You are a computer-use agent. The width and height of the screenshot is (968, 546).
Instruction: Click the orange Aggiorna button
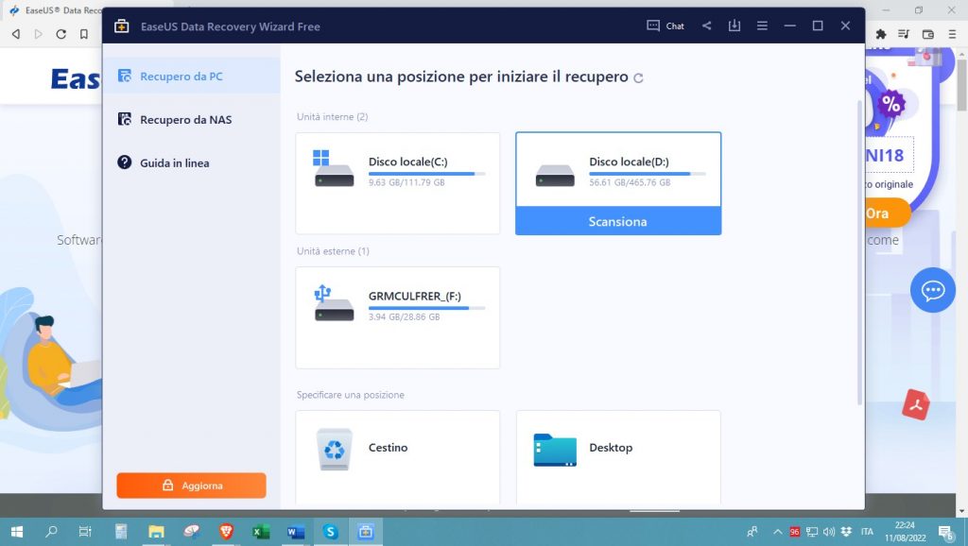(x=191, y=486)
